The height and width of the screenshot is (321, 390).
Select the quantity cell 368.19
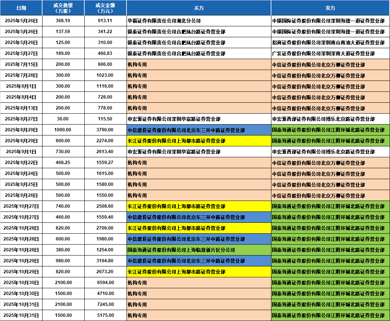[63, 21]
